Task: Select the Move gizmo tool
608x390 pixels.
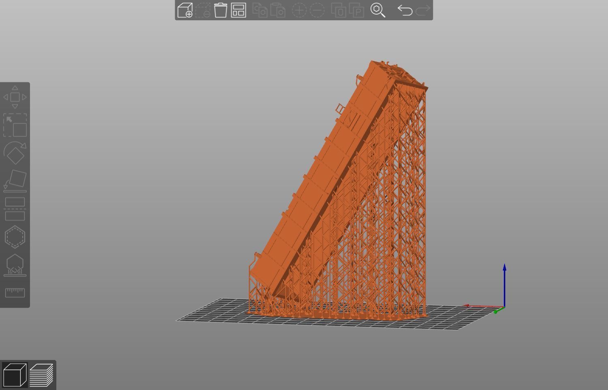Action: click(15, 97)
